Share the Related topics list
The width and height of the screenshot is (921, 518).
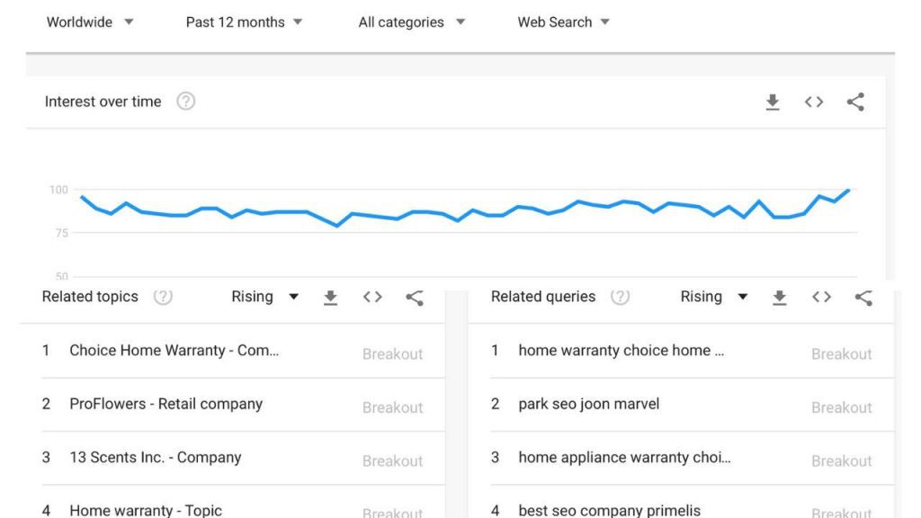point(414,298)
